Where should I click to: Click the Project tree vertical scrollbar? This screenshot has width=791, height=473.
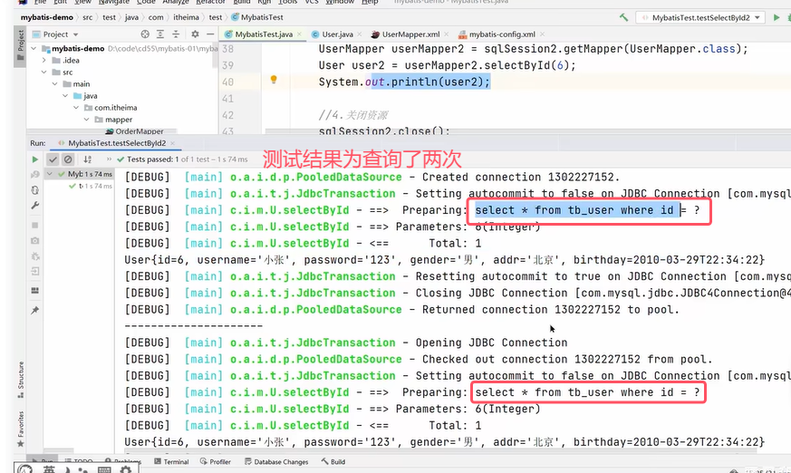[x=216, y=55]
